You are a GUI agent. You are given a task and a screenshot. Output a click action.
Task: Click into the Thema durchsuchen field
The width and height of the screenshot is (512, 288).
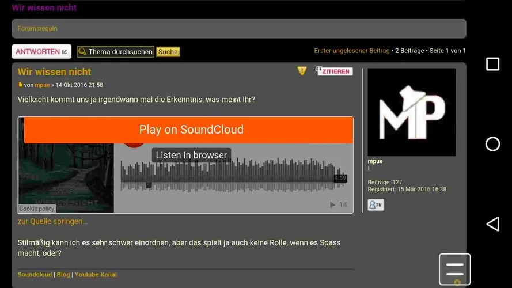tap(116, 52)
